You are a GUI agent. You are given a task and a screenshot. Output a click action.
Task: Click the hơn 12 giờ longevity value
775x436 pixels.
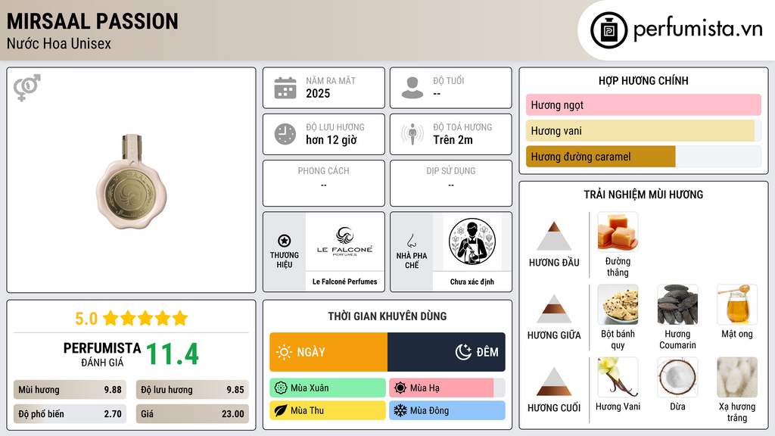[x=331, y=140]
